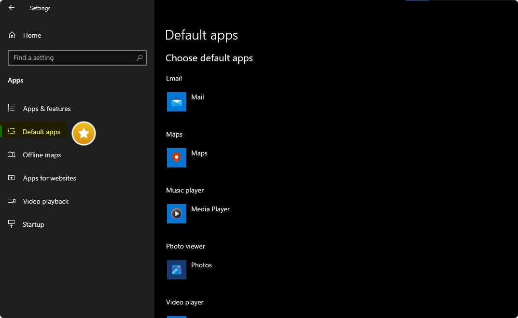This screenshot has width=518, height=318.
Task: Change photo viewer from Photos
Action: point(201,265)
